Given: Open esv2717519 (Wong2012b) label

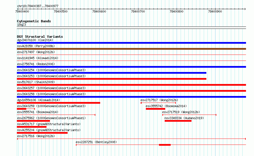Looking at the screenshot, I should 181,112.
